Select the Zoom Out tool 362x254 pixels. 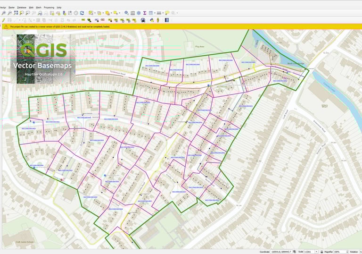[x=10, y=13]
